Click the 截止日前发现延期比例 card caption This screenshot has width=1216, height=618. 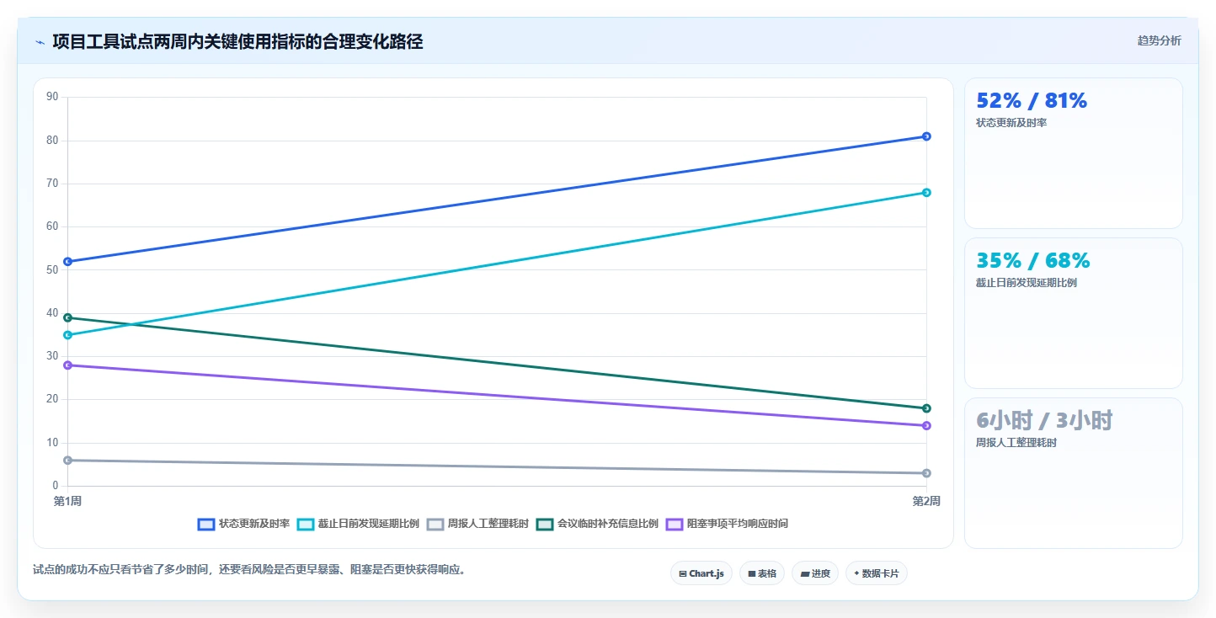[1027, 283]
